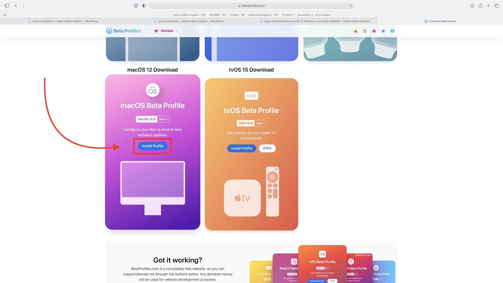Click the tvOS Beta Profile title
503x283 pixels.
pyautogui.click(x=251, y=111)
